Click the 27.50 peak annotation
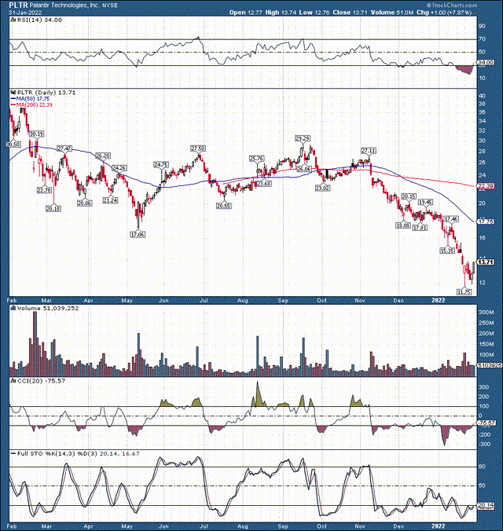 click(198, 148)
